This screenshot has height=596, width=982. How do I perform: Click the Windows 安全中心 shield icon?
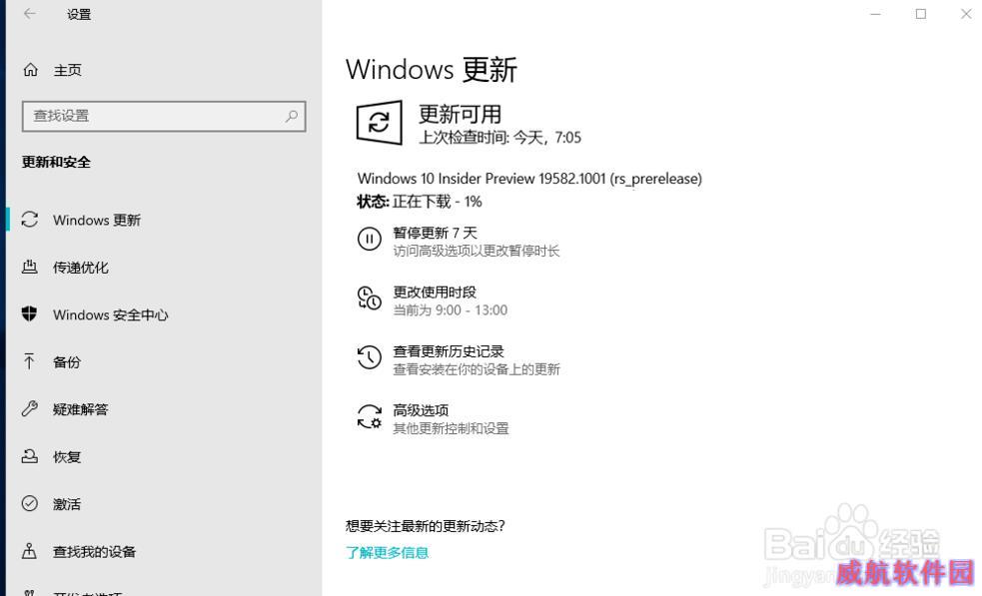click(29, 313)
